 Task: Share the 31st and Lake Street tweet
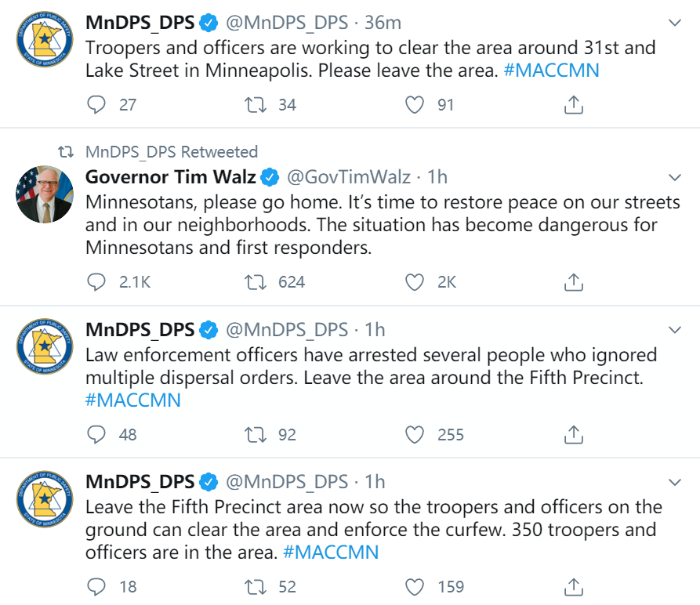click(x=574, y=105)
